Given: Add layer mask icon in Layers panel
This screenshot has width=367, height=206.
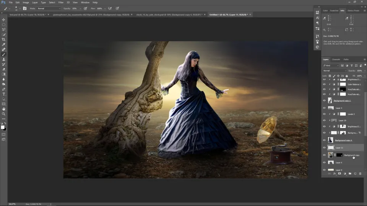Looking at the screenshot, I should [339, 174].
